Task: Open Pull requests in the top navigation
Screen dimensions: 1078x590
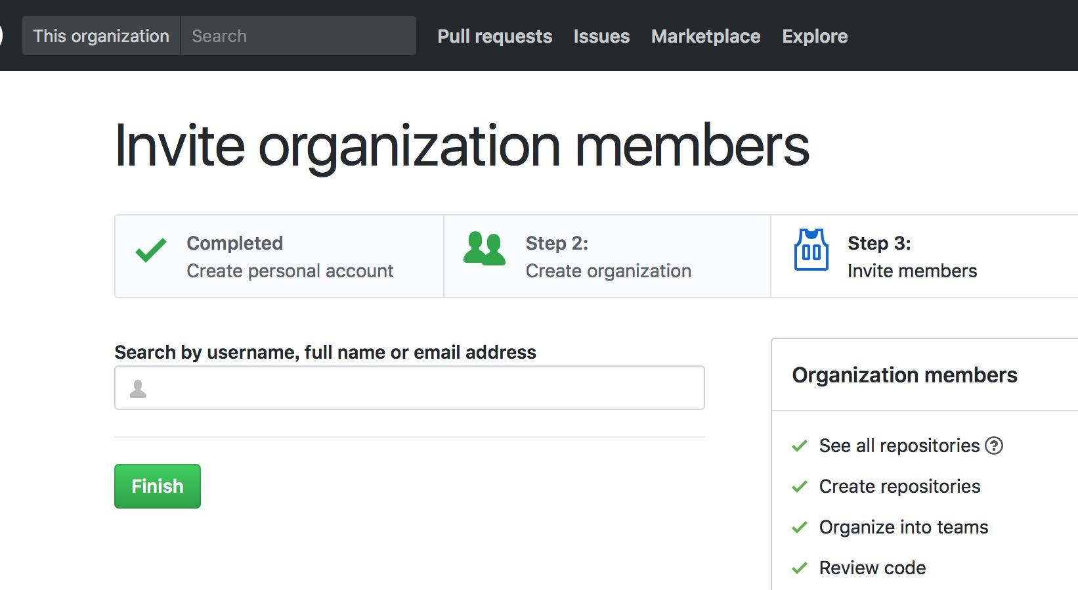Action: tap(494, 36)
